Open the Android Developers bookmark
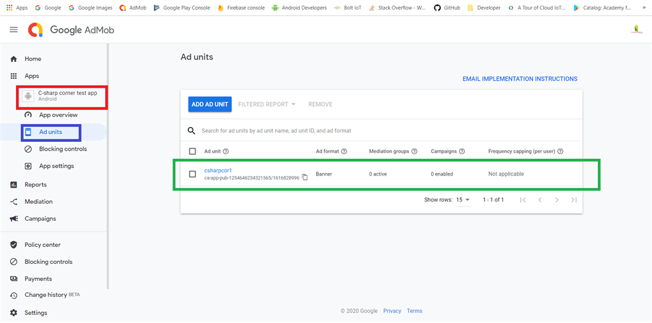Image resolution: width=652 pixels, height=323 pixels. [299, 8]
